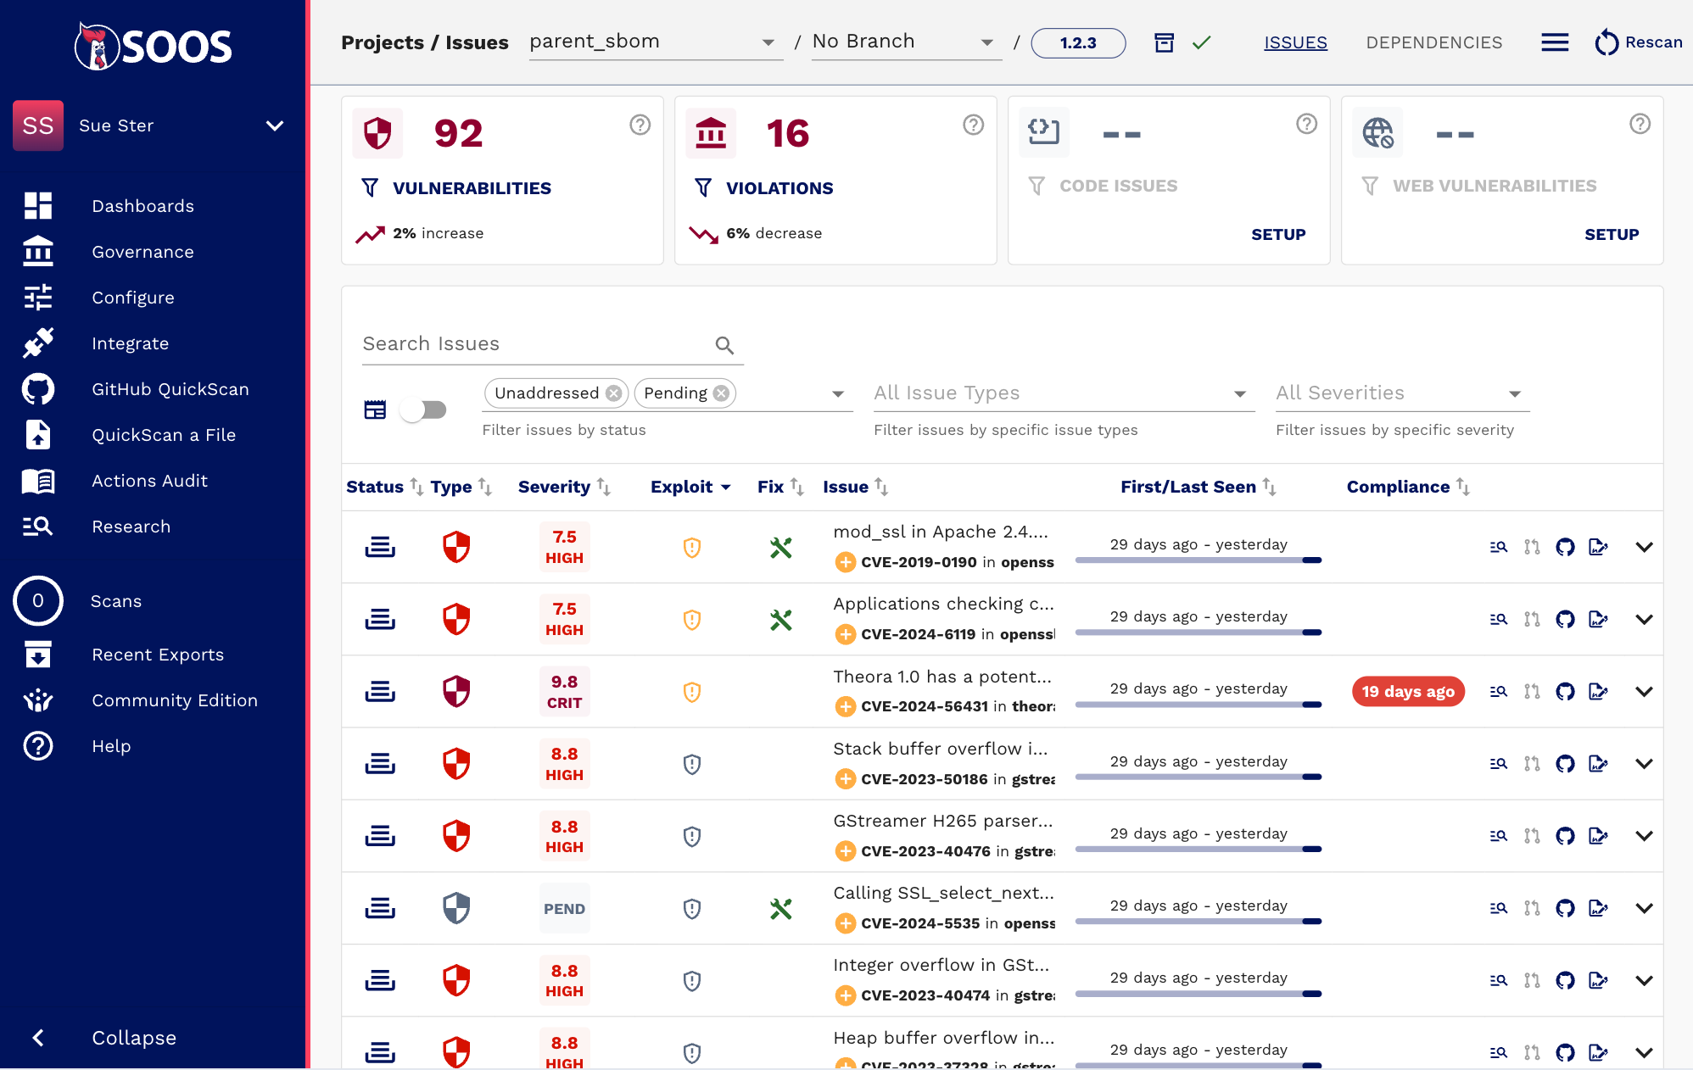Open GitHub QuickScan from the sidebar

[x=170, y=388]
